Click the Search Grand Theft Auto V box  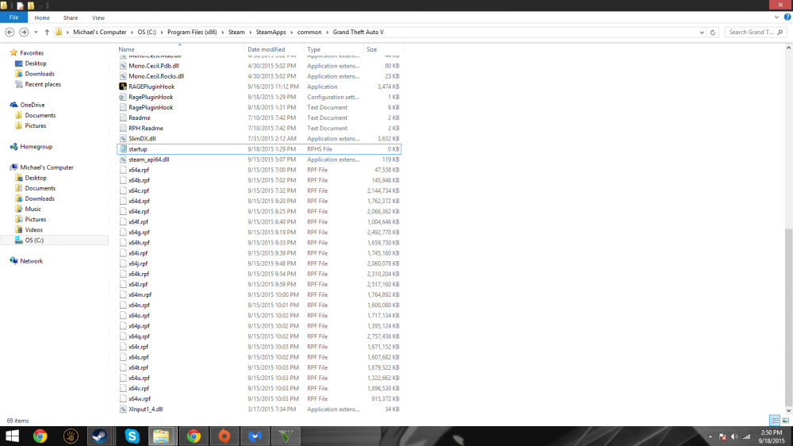(755, 32)
